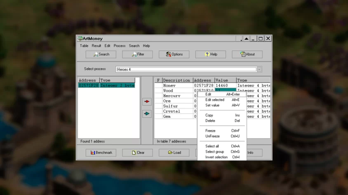Click the Benchmark button
Image resolution: width=348 pixels, height=195 pixels.
point(101,153)
